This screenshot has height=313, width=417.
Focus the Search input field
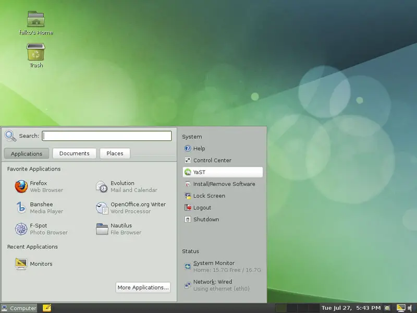(x=107, y=136)
